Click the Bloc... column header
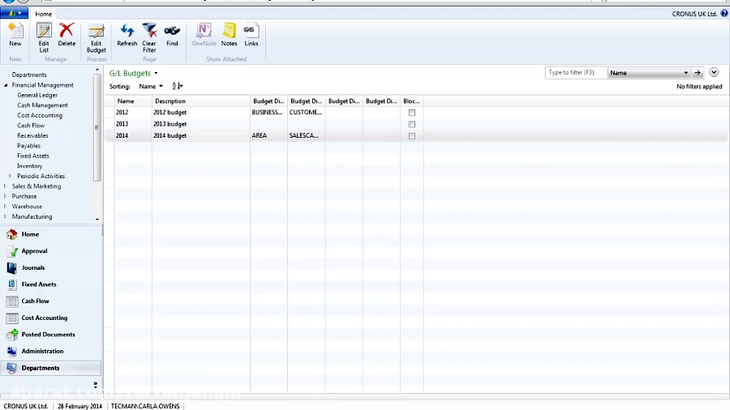The width and height of the screenshot is (730, 410). [411, 100]
